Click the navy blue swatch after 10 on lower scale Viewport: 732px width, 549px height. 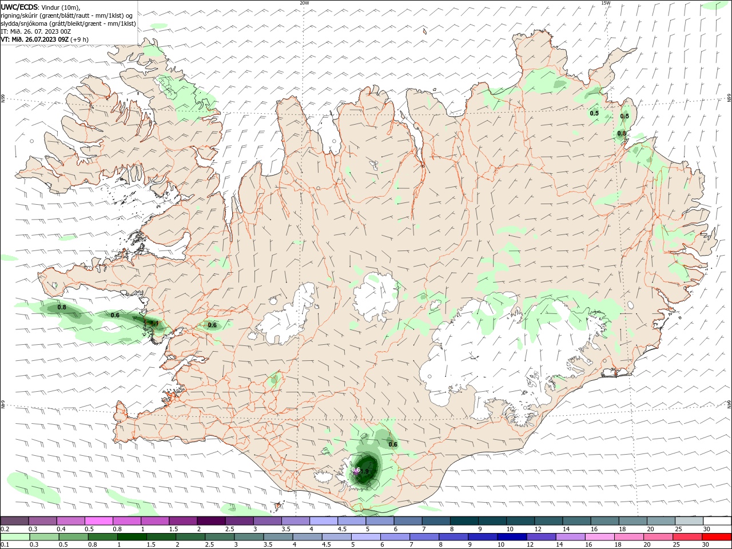511,537
